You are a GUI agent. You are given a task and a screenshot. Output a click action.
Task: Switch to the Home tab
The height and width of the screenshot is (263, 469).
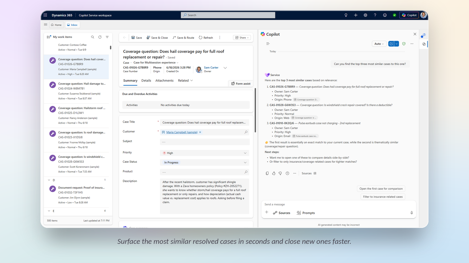pos(56,25)
